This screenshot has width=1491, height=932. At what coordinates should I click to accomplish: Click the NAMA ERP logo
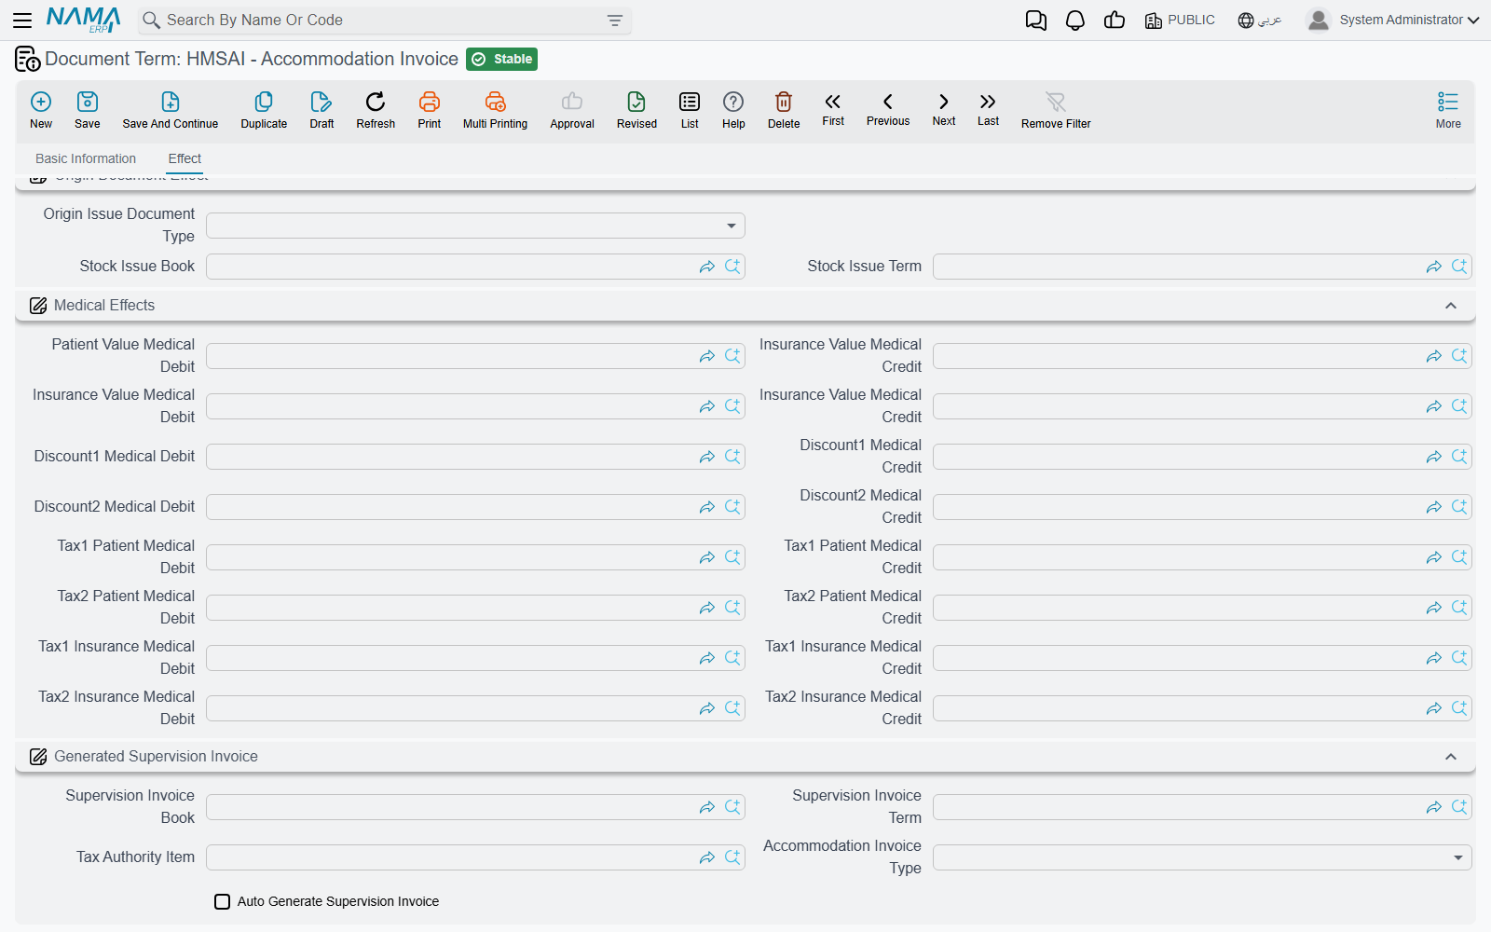[84, 20]
